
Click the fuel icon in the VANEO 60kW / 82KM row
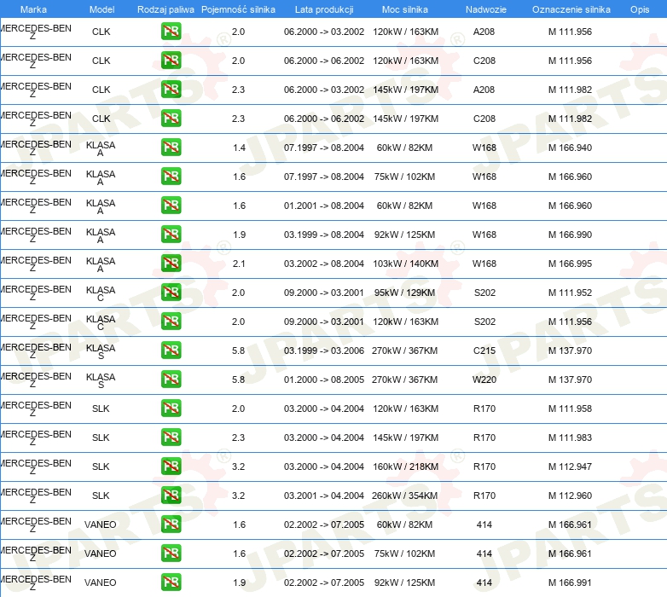coord(171,524)
